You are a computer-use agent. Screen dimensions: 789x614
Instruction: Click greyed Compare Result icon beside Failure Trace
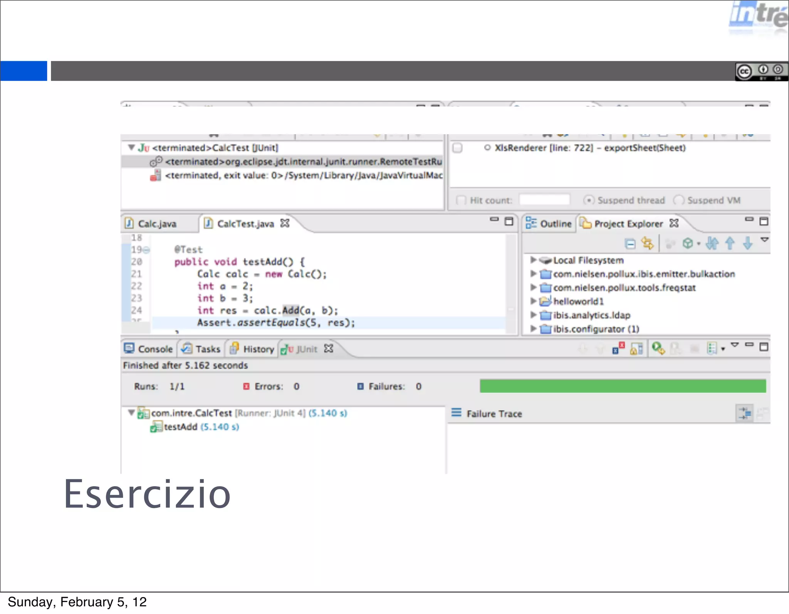[x=762, y=414]
